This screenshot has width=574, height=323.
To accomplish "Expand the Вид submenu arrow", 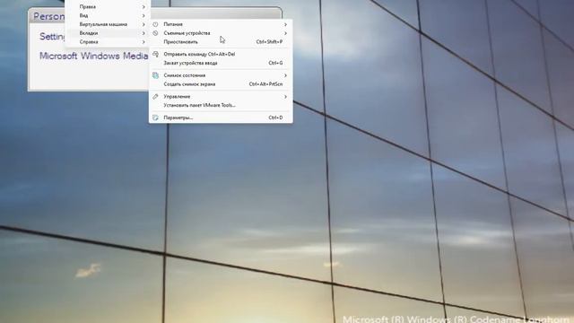I will [143, 16].
